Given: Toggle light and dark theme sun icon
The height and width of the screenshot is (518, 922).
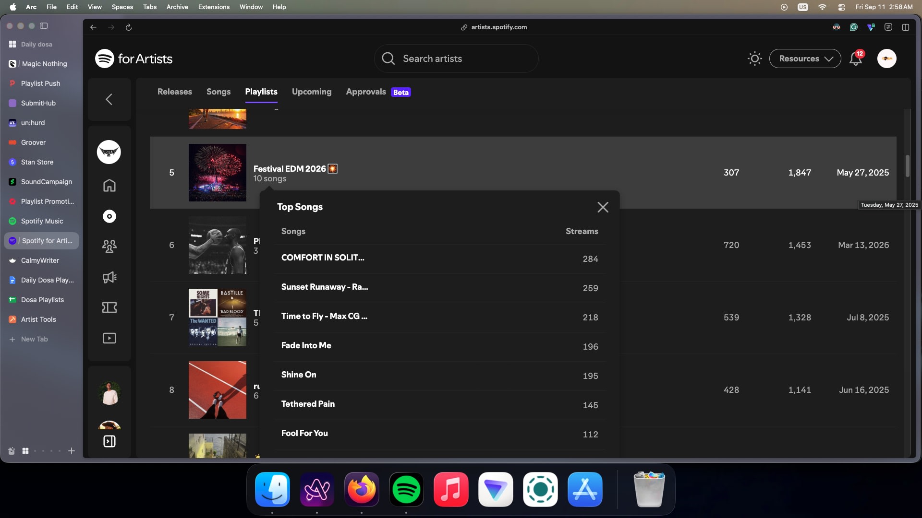Looking at the screenshot, I should 755,59.
